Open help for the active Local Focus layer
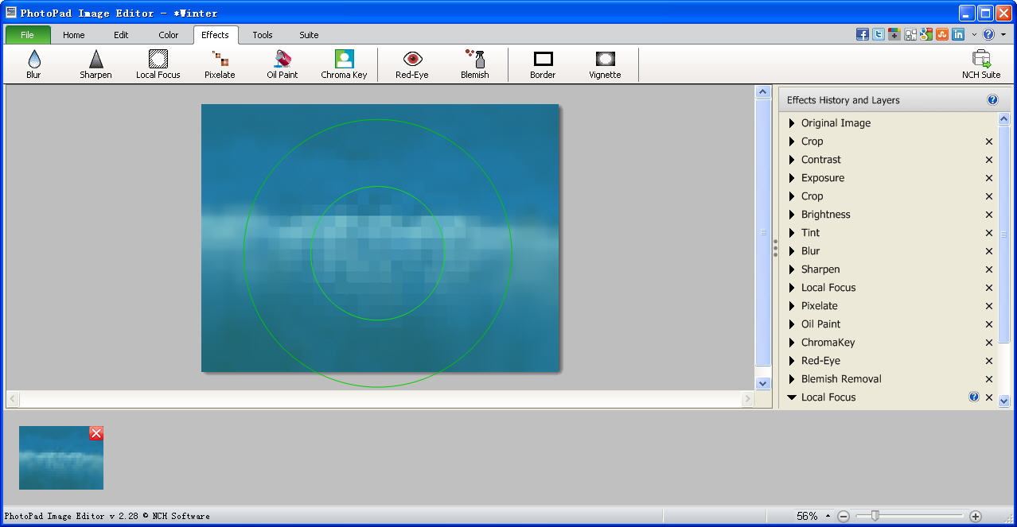Viewport: 1017px width, 527px height. coord(974,397)
